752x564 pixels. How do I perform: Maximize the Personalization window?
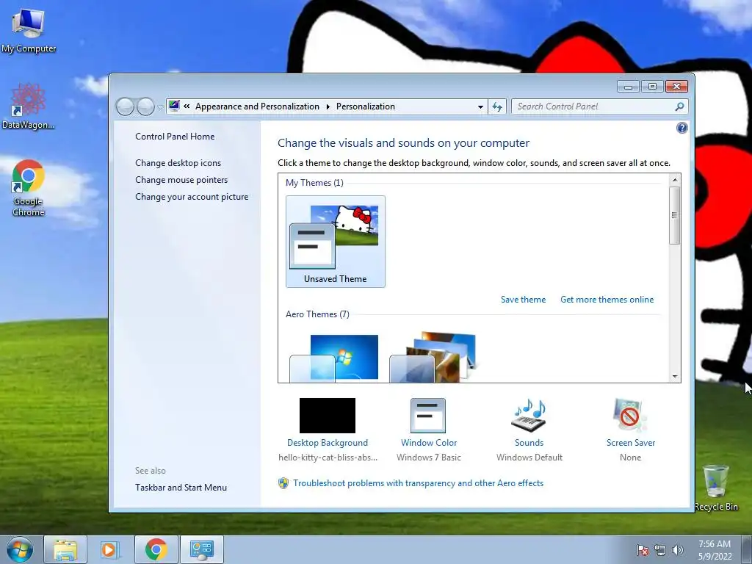click(652, 87)
